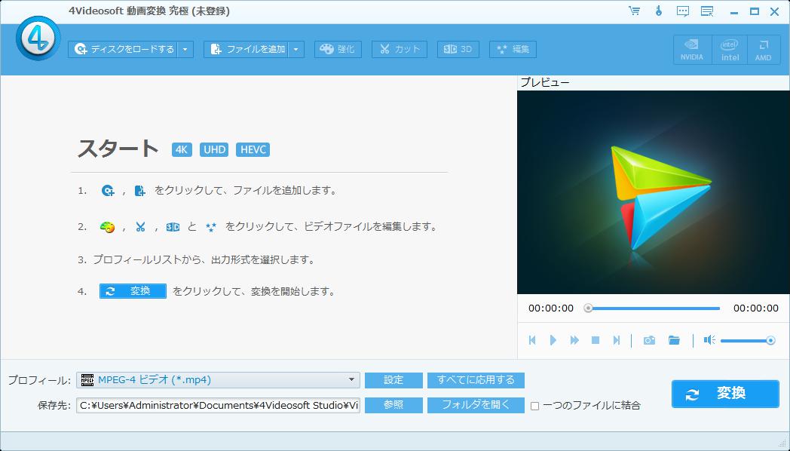Open the 編集 edit tool
790x451 pixels.
click(513, 49)
